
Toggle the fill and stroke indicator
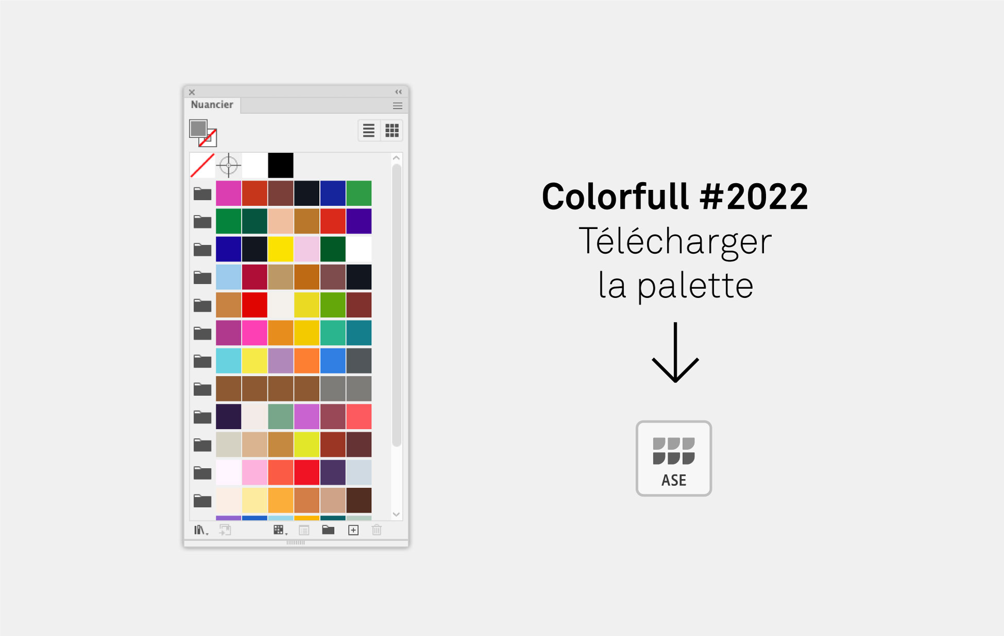(x=203, y=133)
